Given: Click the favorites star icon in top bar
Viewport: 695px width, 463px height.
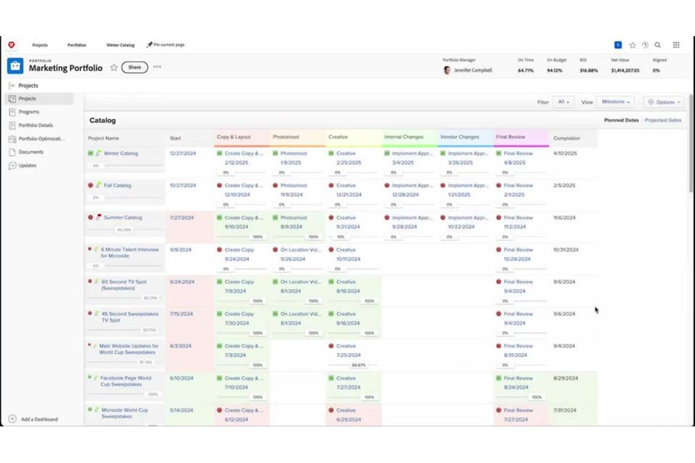Looking at the screenshot, I should coord(633,45).
